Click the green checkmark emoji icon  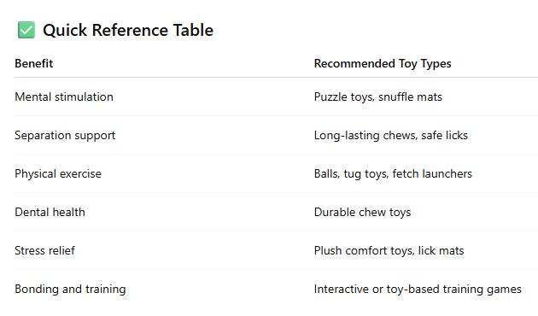(26, 30)
